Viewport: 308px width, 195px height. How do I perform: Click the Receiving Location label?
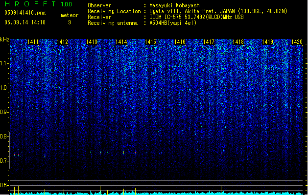click(114, 11)
